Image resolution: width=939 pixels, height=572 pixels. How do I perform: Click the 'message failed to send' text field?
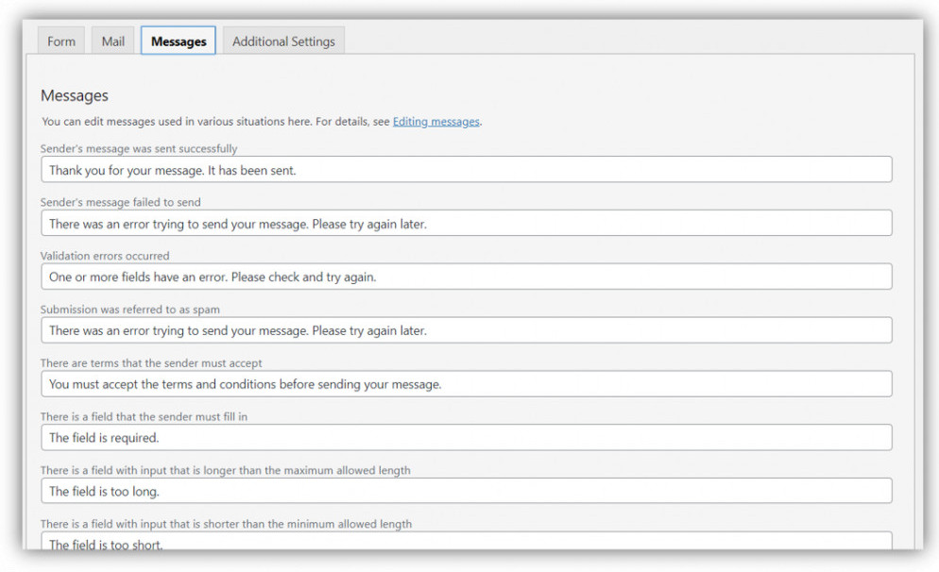pos(467,223)
